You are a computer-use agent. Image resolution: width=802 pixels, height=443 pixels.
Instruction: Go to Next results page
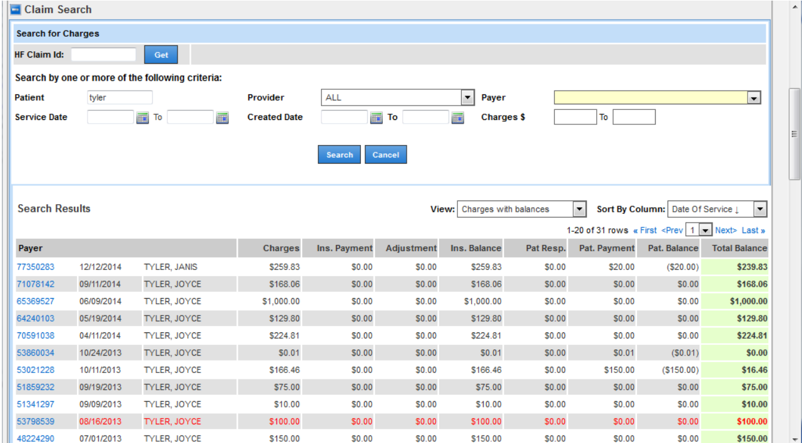(x=726, y=231)
